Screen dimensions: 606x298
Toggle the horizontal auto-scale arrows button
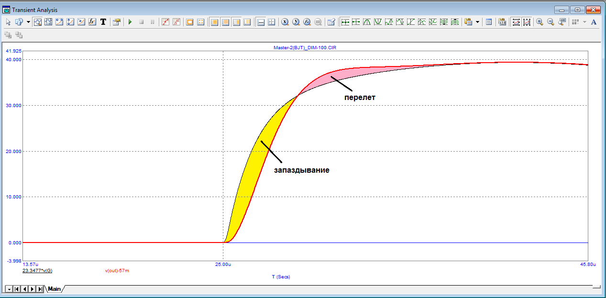[x=516, y=22]
